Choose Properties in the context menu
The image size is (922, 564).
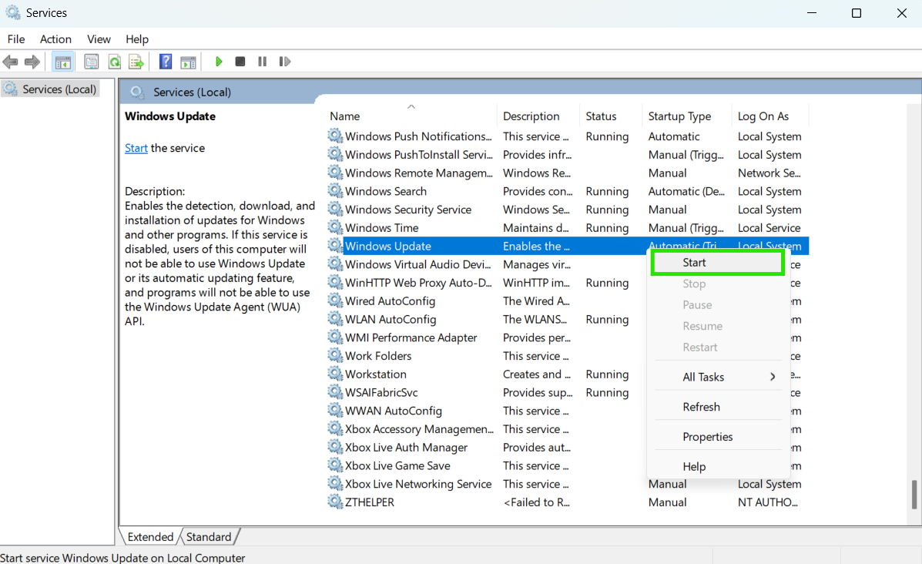(717, 437)
